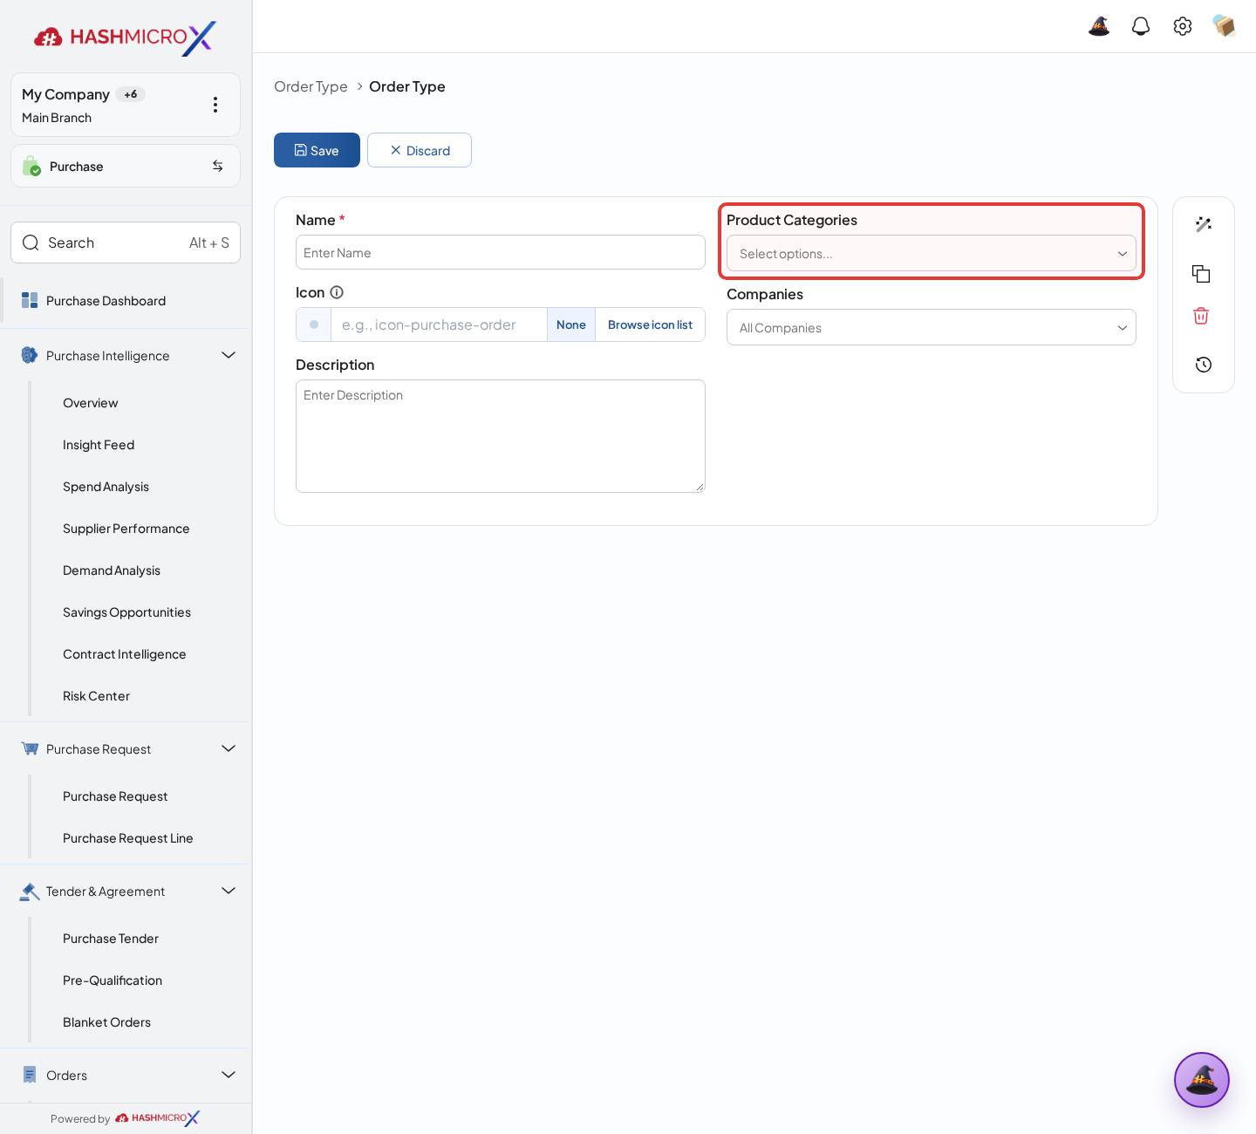Click the Purchase Intelligence brain icon
The width and height of the screenshot is (1256, 1134).
[x=30, y=355]
